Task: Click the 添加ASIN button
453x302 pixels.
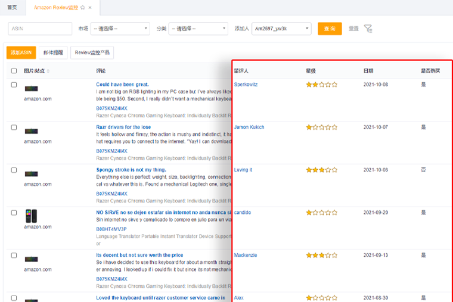Action: 21,52
